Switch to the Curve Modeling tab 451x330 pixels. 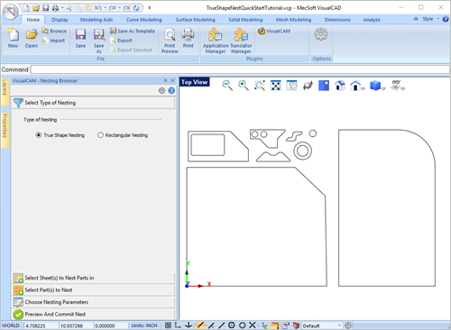(143, 20)
